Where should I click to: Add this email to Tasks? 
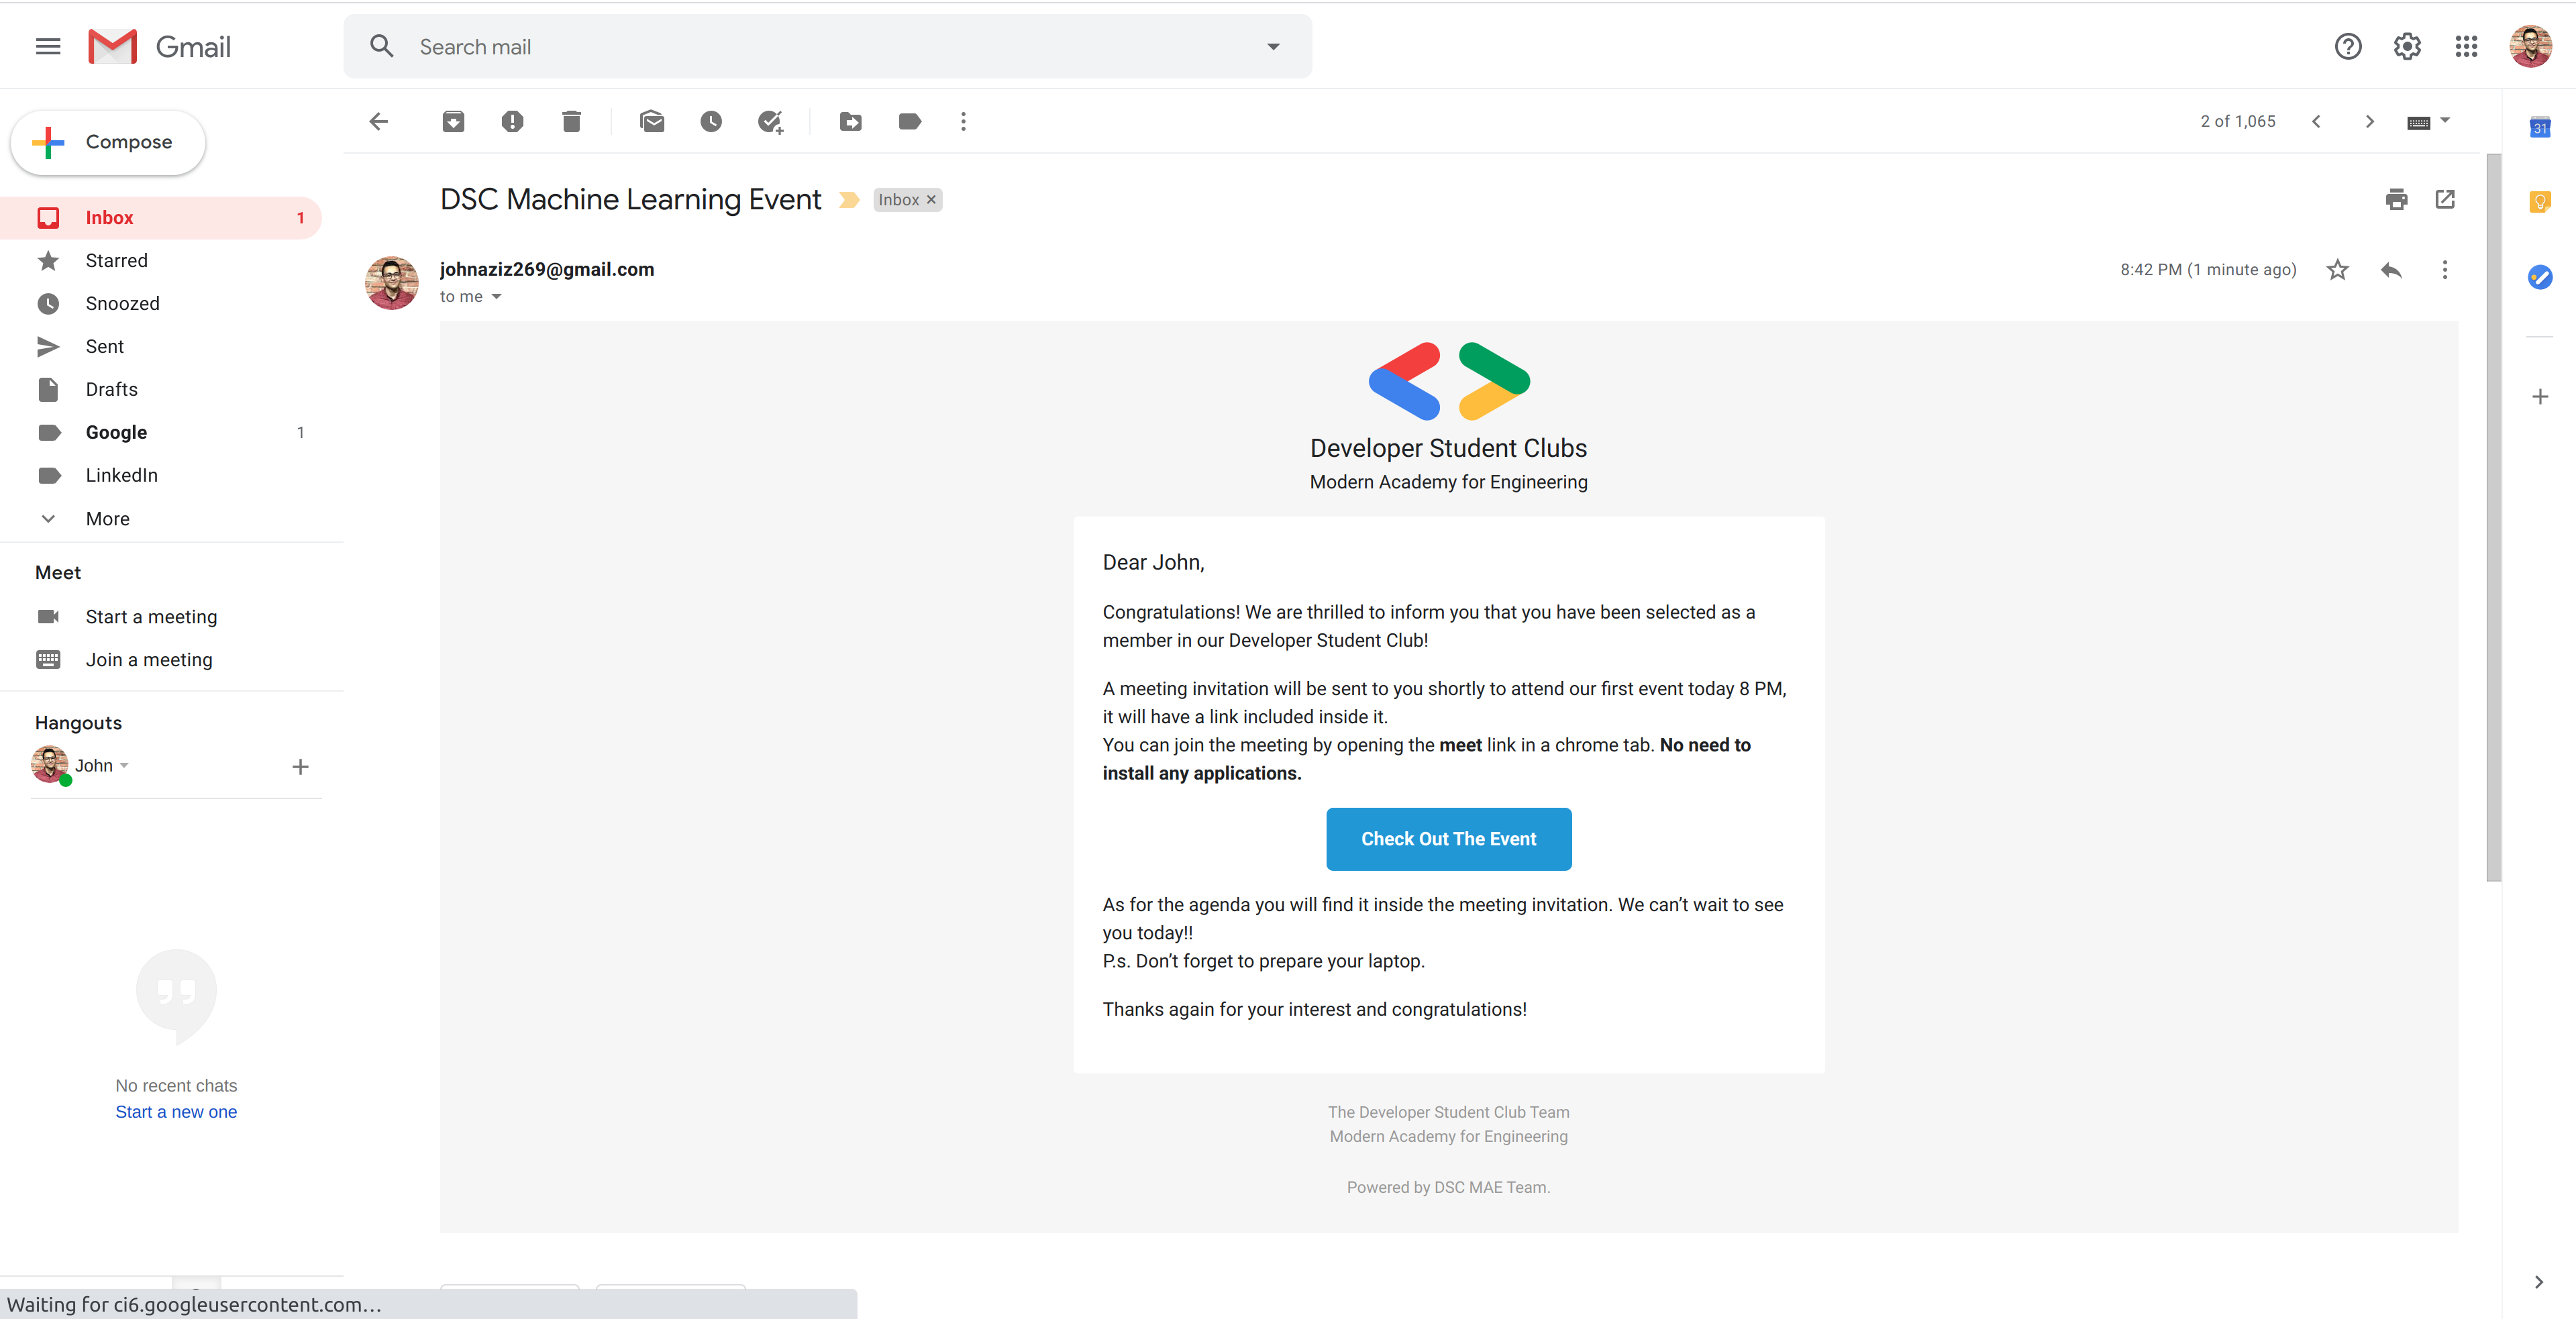(x=770, y=122)
